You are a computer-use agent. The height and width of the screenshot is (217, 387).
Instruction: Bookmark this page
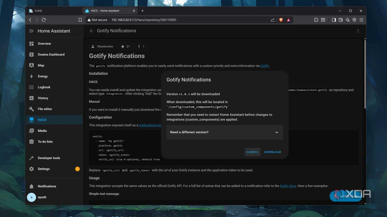point(80,20)
